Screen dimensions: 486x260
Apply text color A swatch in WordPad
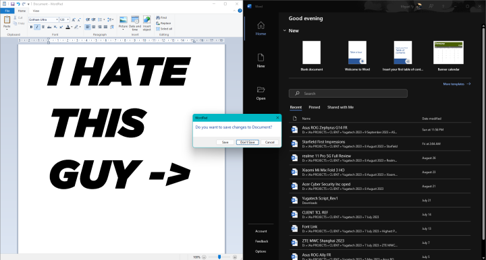coord(68,27)
